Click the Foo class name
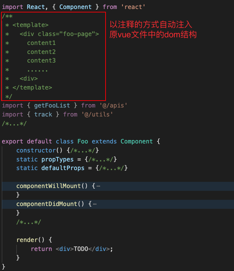 (83, 141)
